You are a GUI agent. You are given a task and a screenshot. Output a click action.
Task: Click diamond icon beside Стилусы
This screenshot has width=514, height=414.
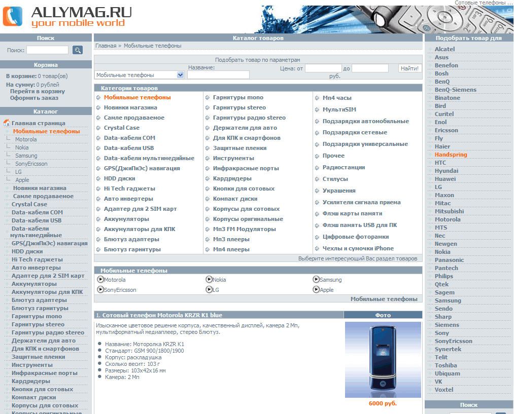(x=317, y=179)
